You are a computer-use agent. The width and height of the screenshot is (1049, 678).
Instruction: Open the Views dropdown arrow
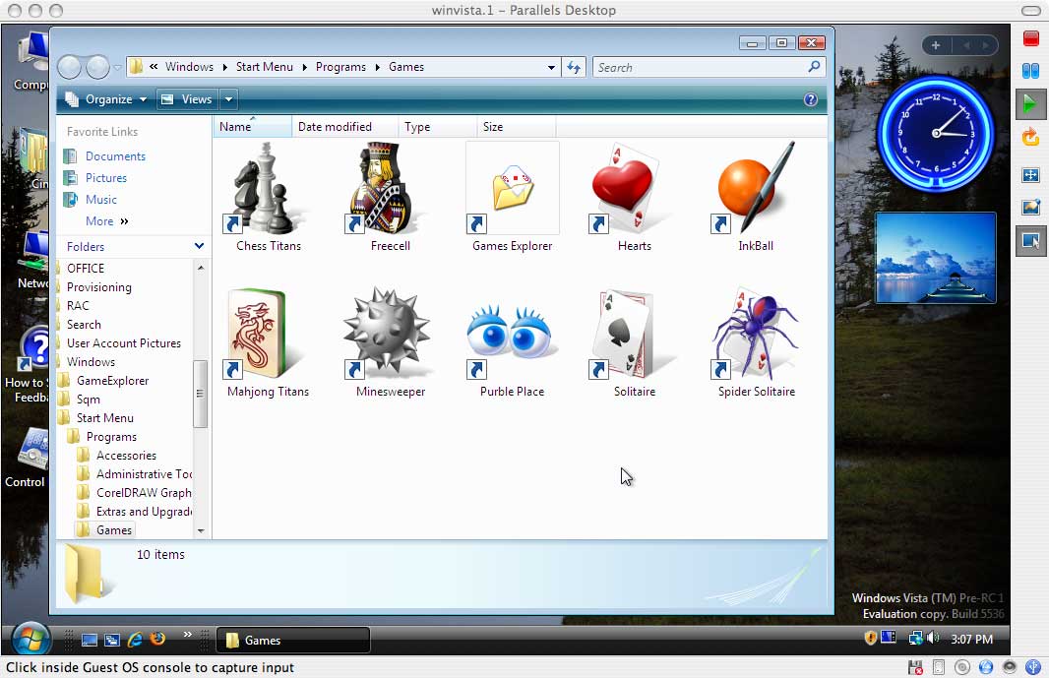tap(229, 99)
